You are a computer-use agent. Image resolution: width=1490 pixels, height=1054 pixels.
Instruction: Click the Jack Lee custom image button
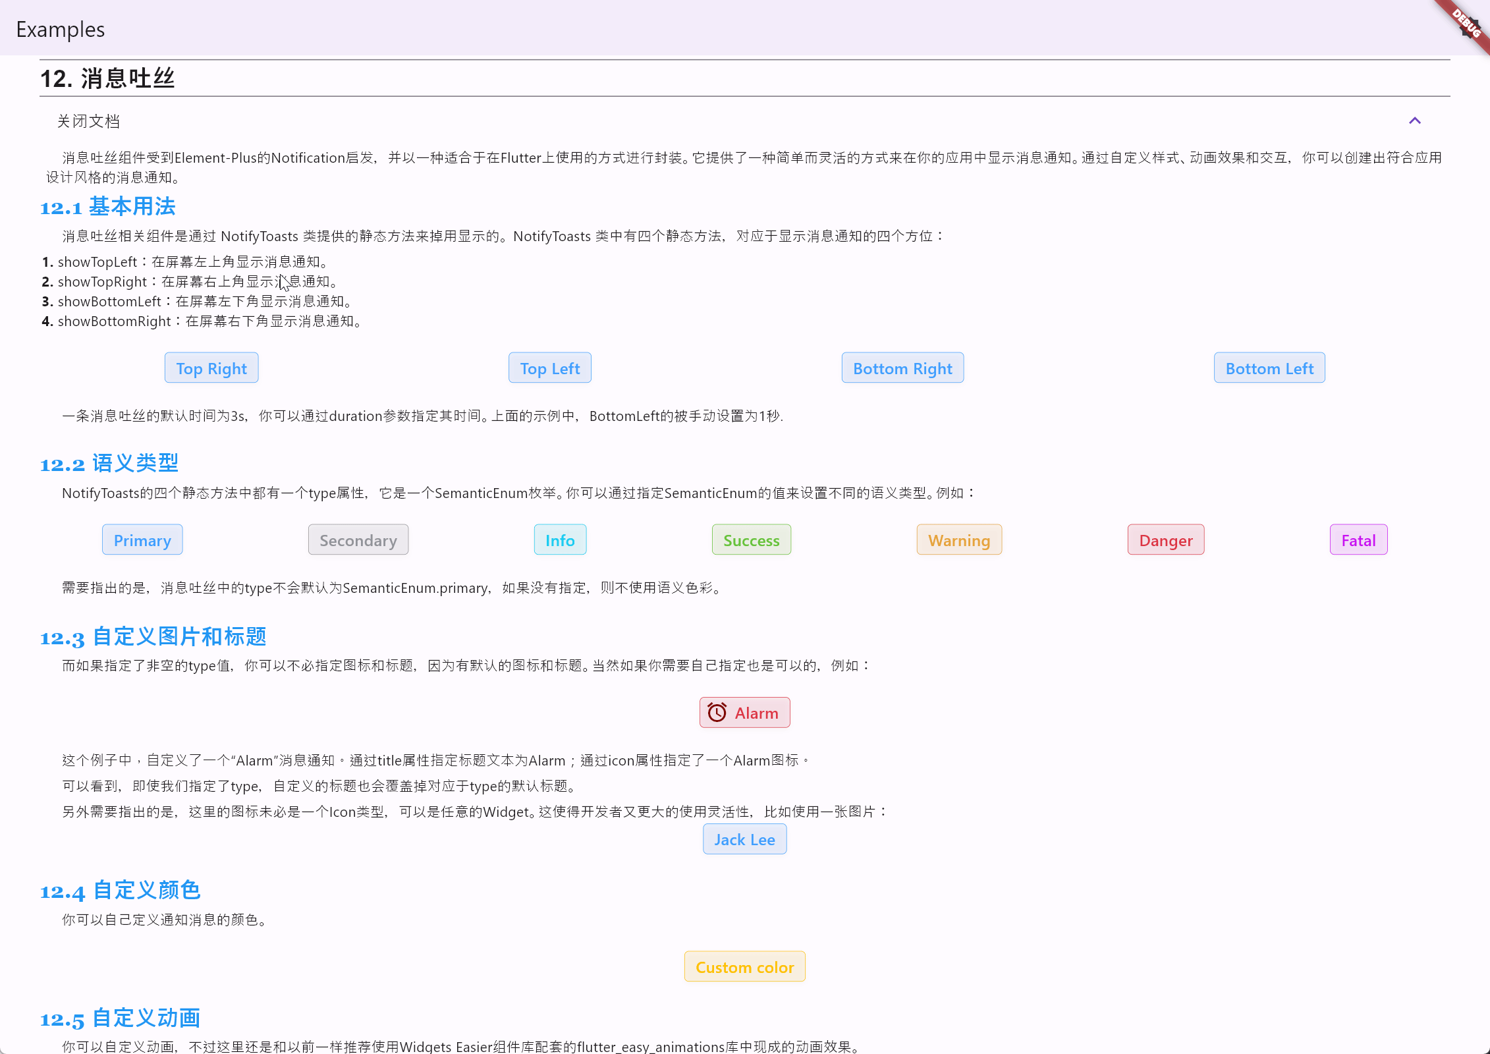tap(743, 839)
